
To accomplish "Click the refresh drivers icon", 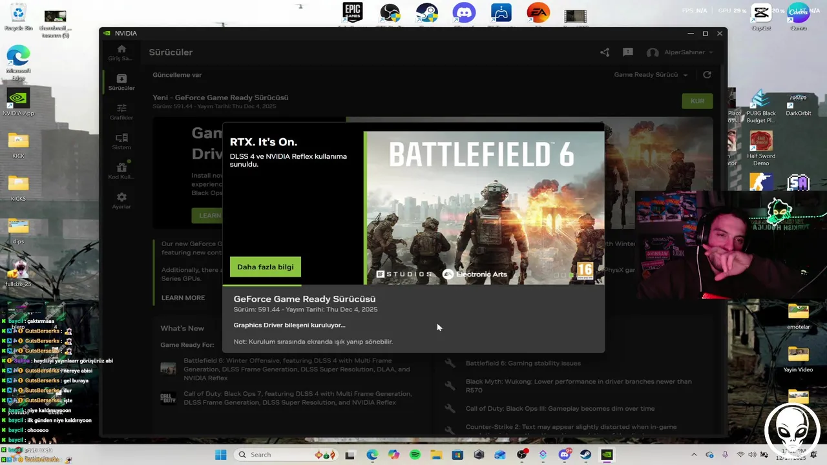I will point(707,75).
